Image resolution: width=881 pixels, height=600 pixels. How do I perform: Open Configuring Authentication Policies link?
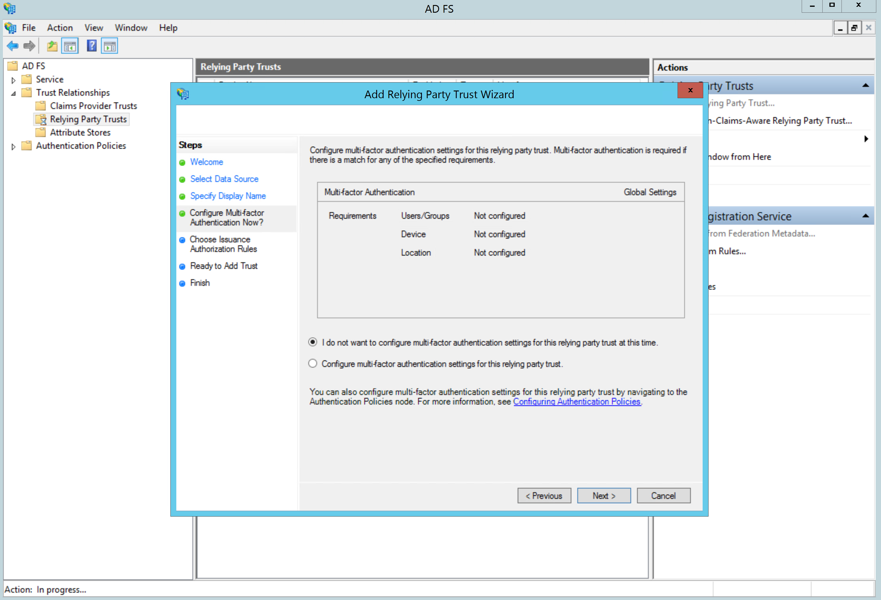click(577, 401)
